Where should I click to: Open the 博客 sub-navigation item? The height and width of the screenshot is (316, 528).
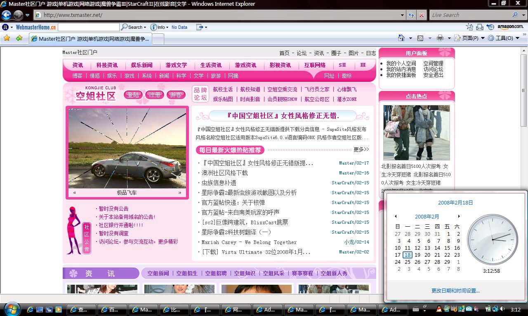(77, 76)
